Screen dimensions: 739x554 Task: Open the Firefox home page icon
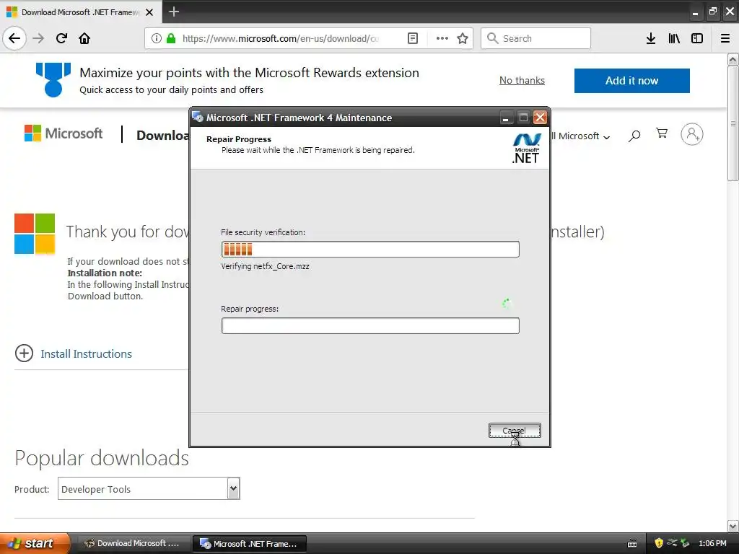(x=84, y=38)
